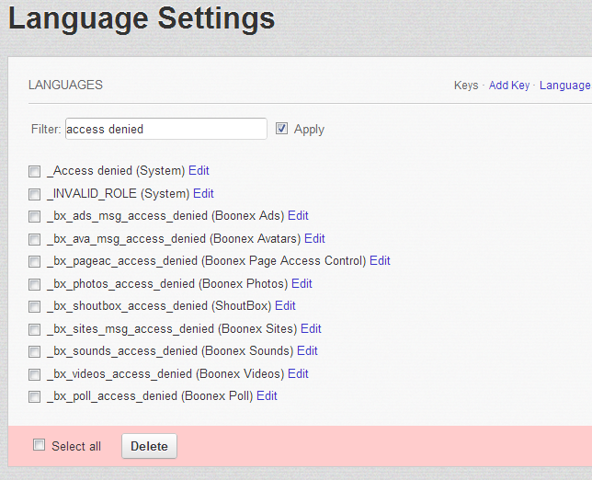Check the _Access denied (System) checkbox
Image resolution: width=592 pixels, height=480 pixels.
point(35,171)
